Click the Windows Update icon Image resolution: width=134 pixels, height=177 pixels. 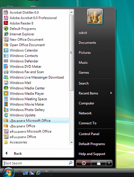[6, 115]
